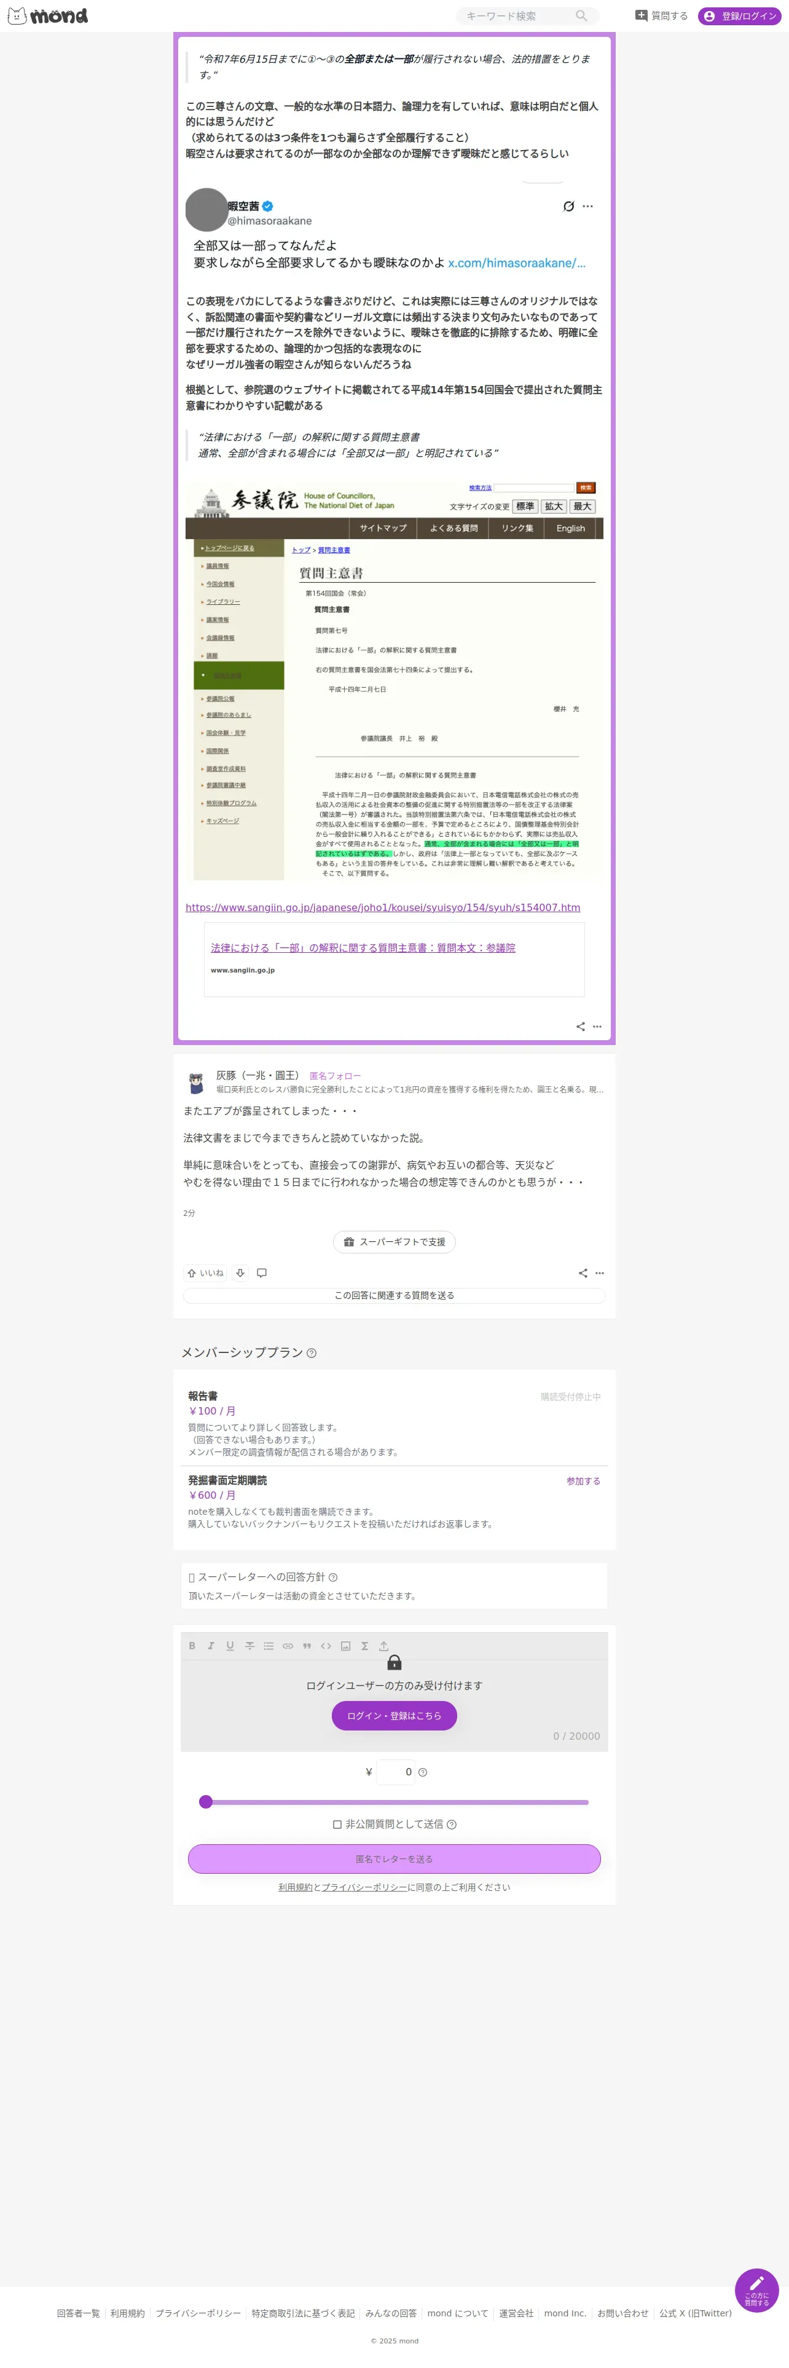Click the Underline formatting icon
The height and width of the screenshot is (2368, 789).
click(230, 1646)
